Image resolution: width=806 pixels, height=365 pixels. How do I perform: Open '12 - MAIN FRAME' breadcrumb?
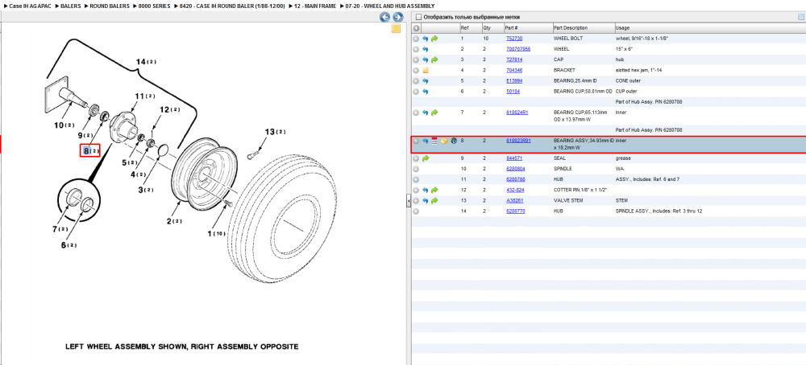pyautogui.click(x=315, y=6)
